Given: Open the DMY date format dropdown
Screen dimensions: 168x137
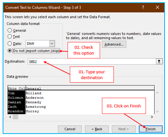Looking at the screenshot, I should click(52, 44).
